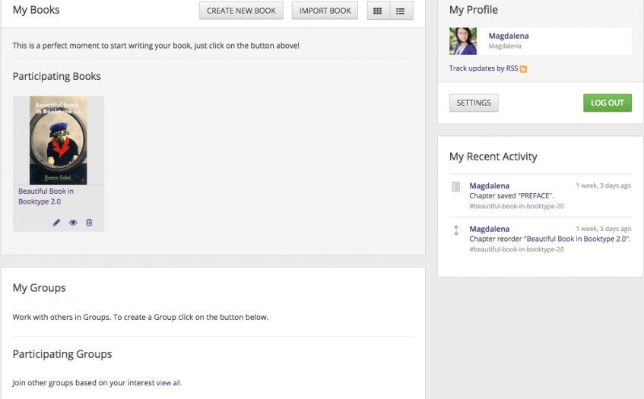Click the "view all" groups link
Viewport: 644px width, 399px height.
168,383
